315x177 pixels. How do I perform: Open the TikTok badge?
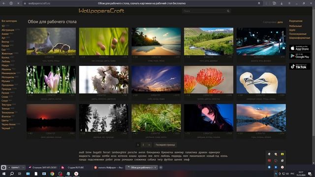300,66
